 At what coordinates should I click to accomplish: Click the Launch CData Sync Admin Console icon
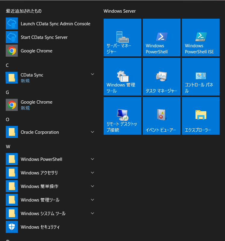pos(12,23)
